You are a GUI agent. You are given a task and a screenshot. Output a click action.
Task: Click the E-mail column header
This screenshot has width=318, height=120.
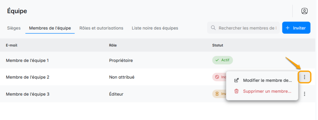(x=12, y=45)
